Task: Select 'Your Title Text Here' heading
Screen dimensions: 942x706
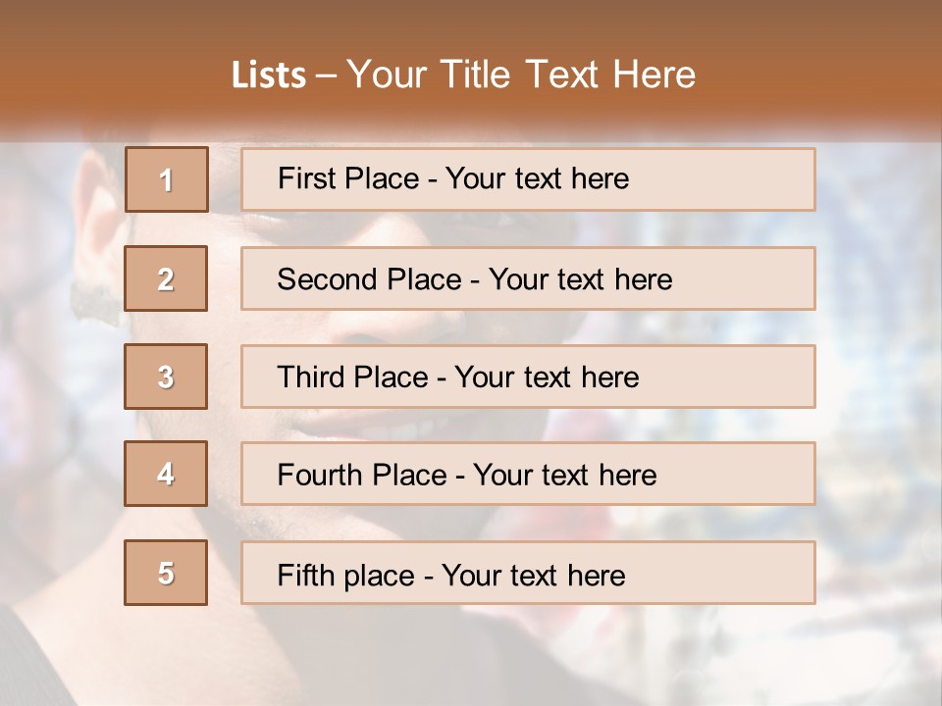Action: click(x=521, y=74)
